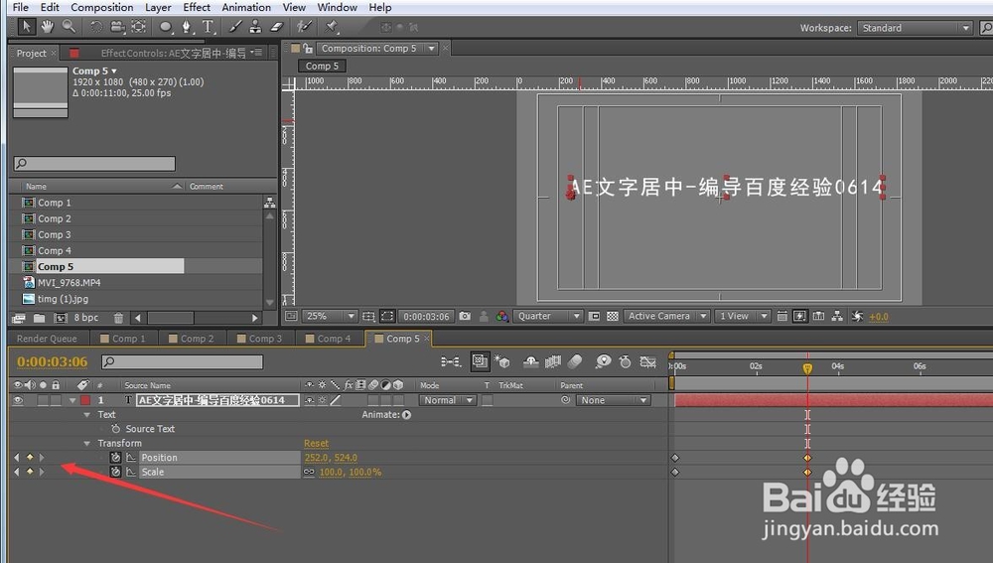993x563 pixels.
Task: Open the Workspace Standard dropdown
Action: pyautogui.click(x=915, y=28)
